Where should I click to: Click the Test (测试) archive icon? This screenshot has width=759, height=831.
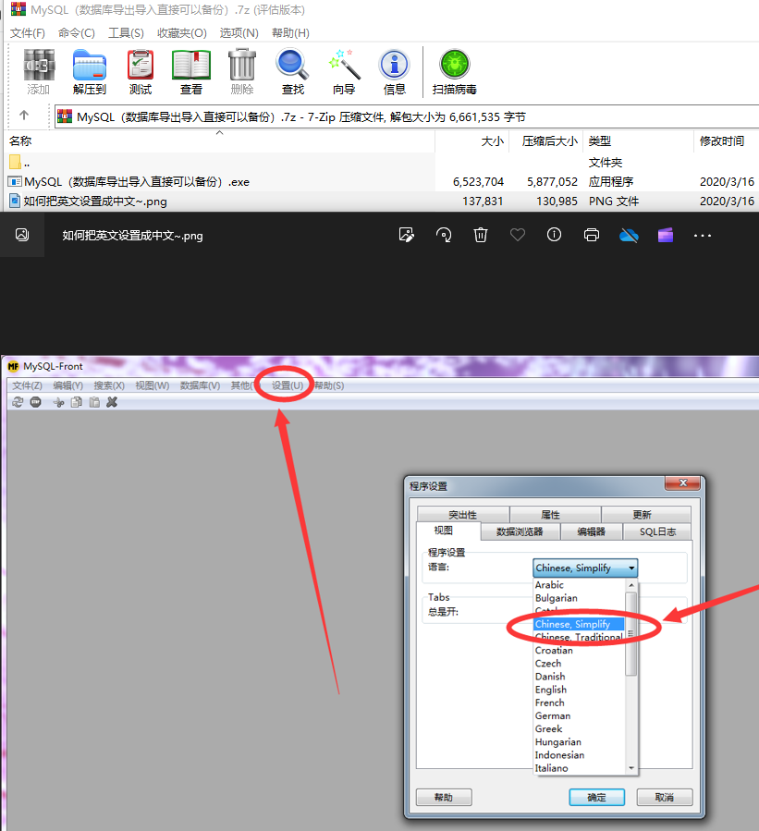[140, 66]
